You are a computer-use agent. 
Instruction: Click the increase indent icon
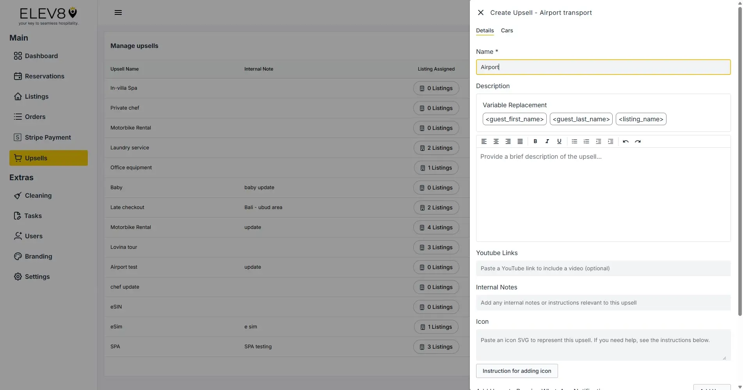pos(610,141)
